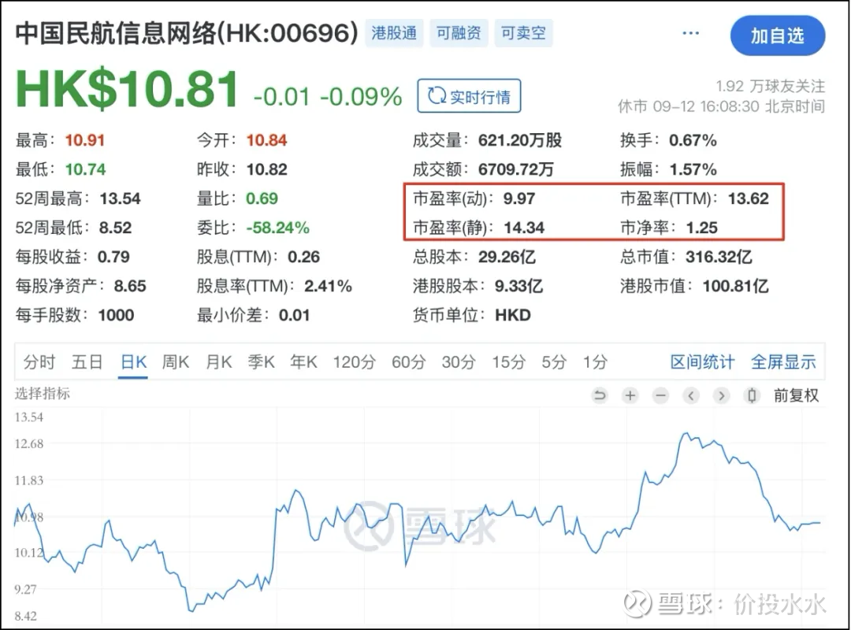
Task: Click the 今开 value 10.84
Action: (266, 140)
